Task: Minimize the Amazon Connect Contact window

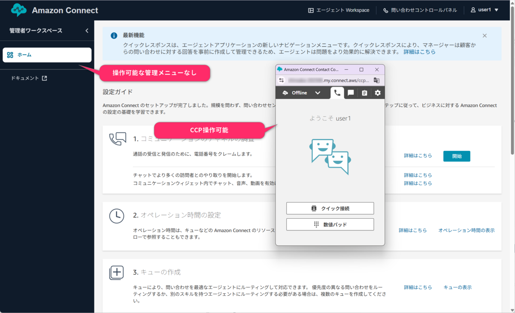Action: point(346,69)
